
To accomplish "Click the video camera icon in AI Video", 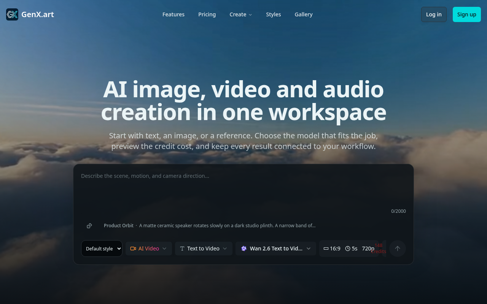I will click(133, 249).
